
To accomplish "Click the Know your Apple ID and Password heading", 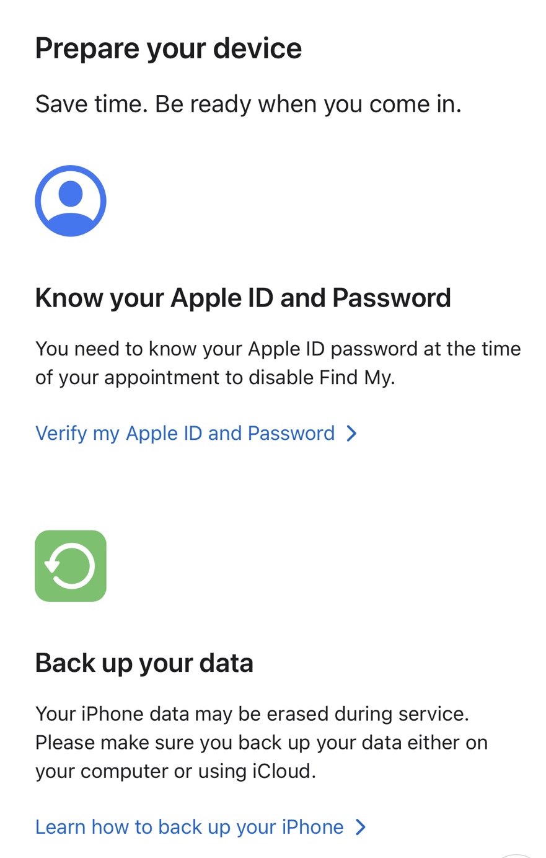I will 242,298.
